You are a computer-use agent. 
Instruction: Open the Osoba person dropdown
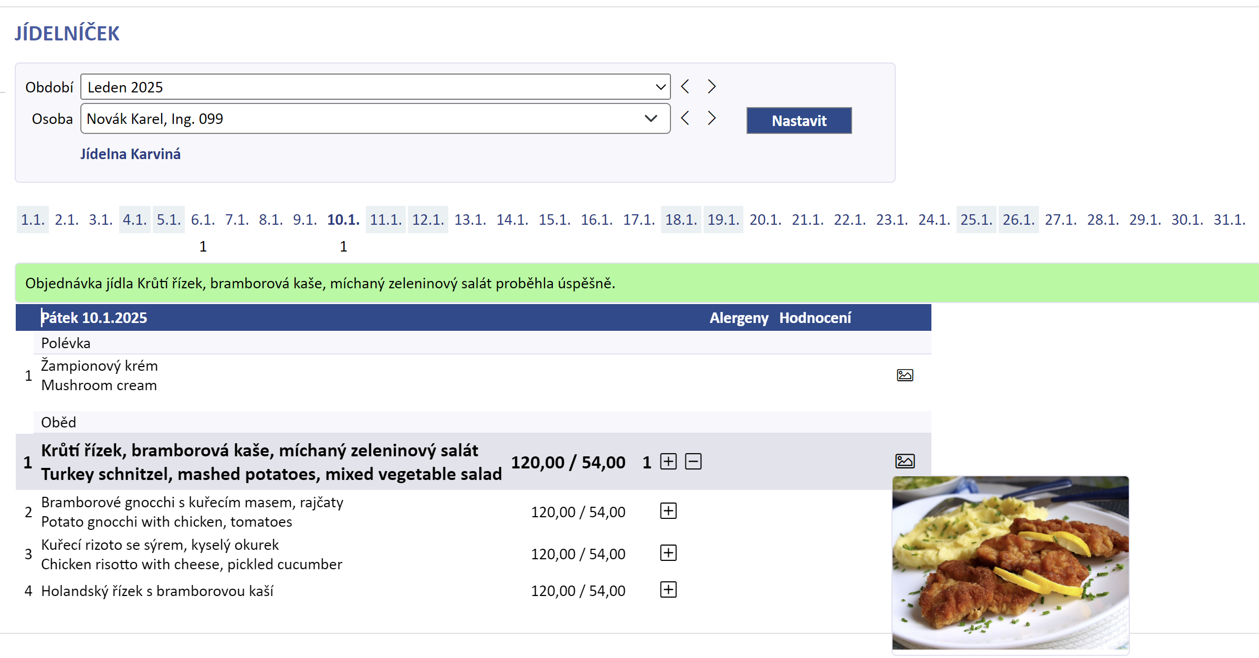pyautogui.click(x=375, y=119)
